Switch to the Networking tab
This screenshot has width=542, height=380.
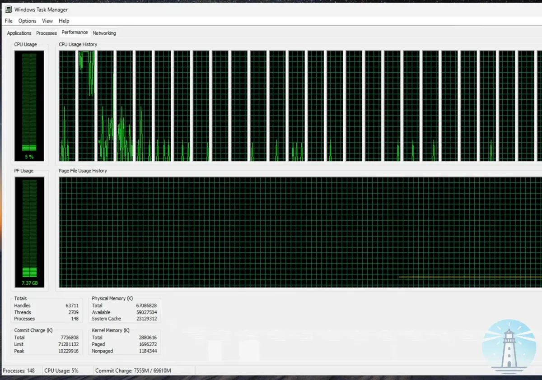[104, 32]
